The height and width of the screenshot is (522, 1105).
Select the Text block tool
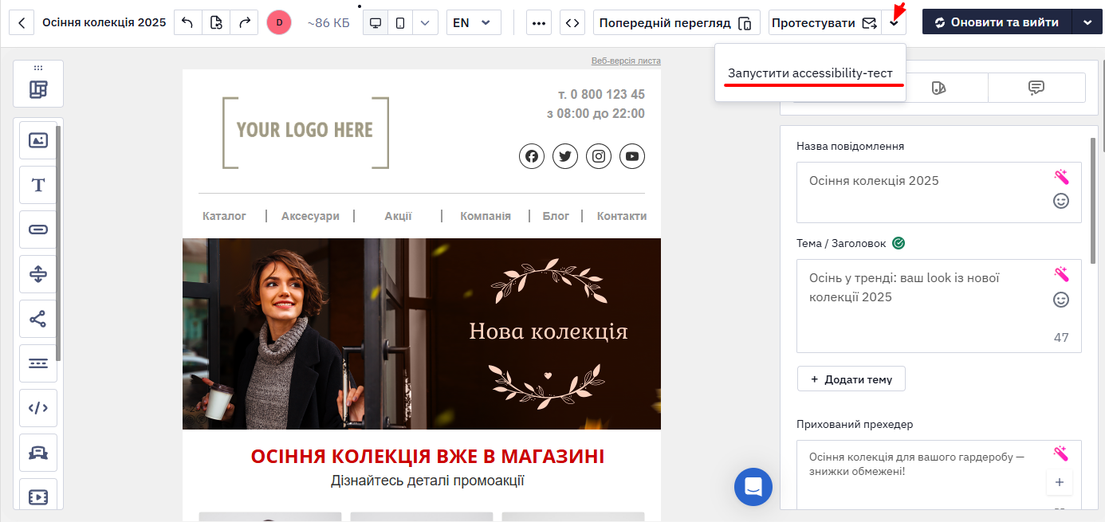pyautogui.click(x=38, y=185)
